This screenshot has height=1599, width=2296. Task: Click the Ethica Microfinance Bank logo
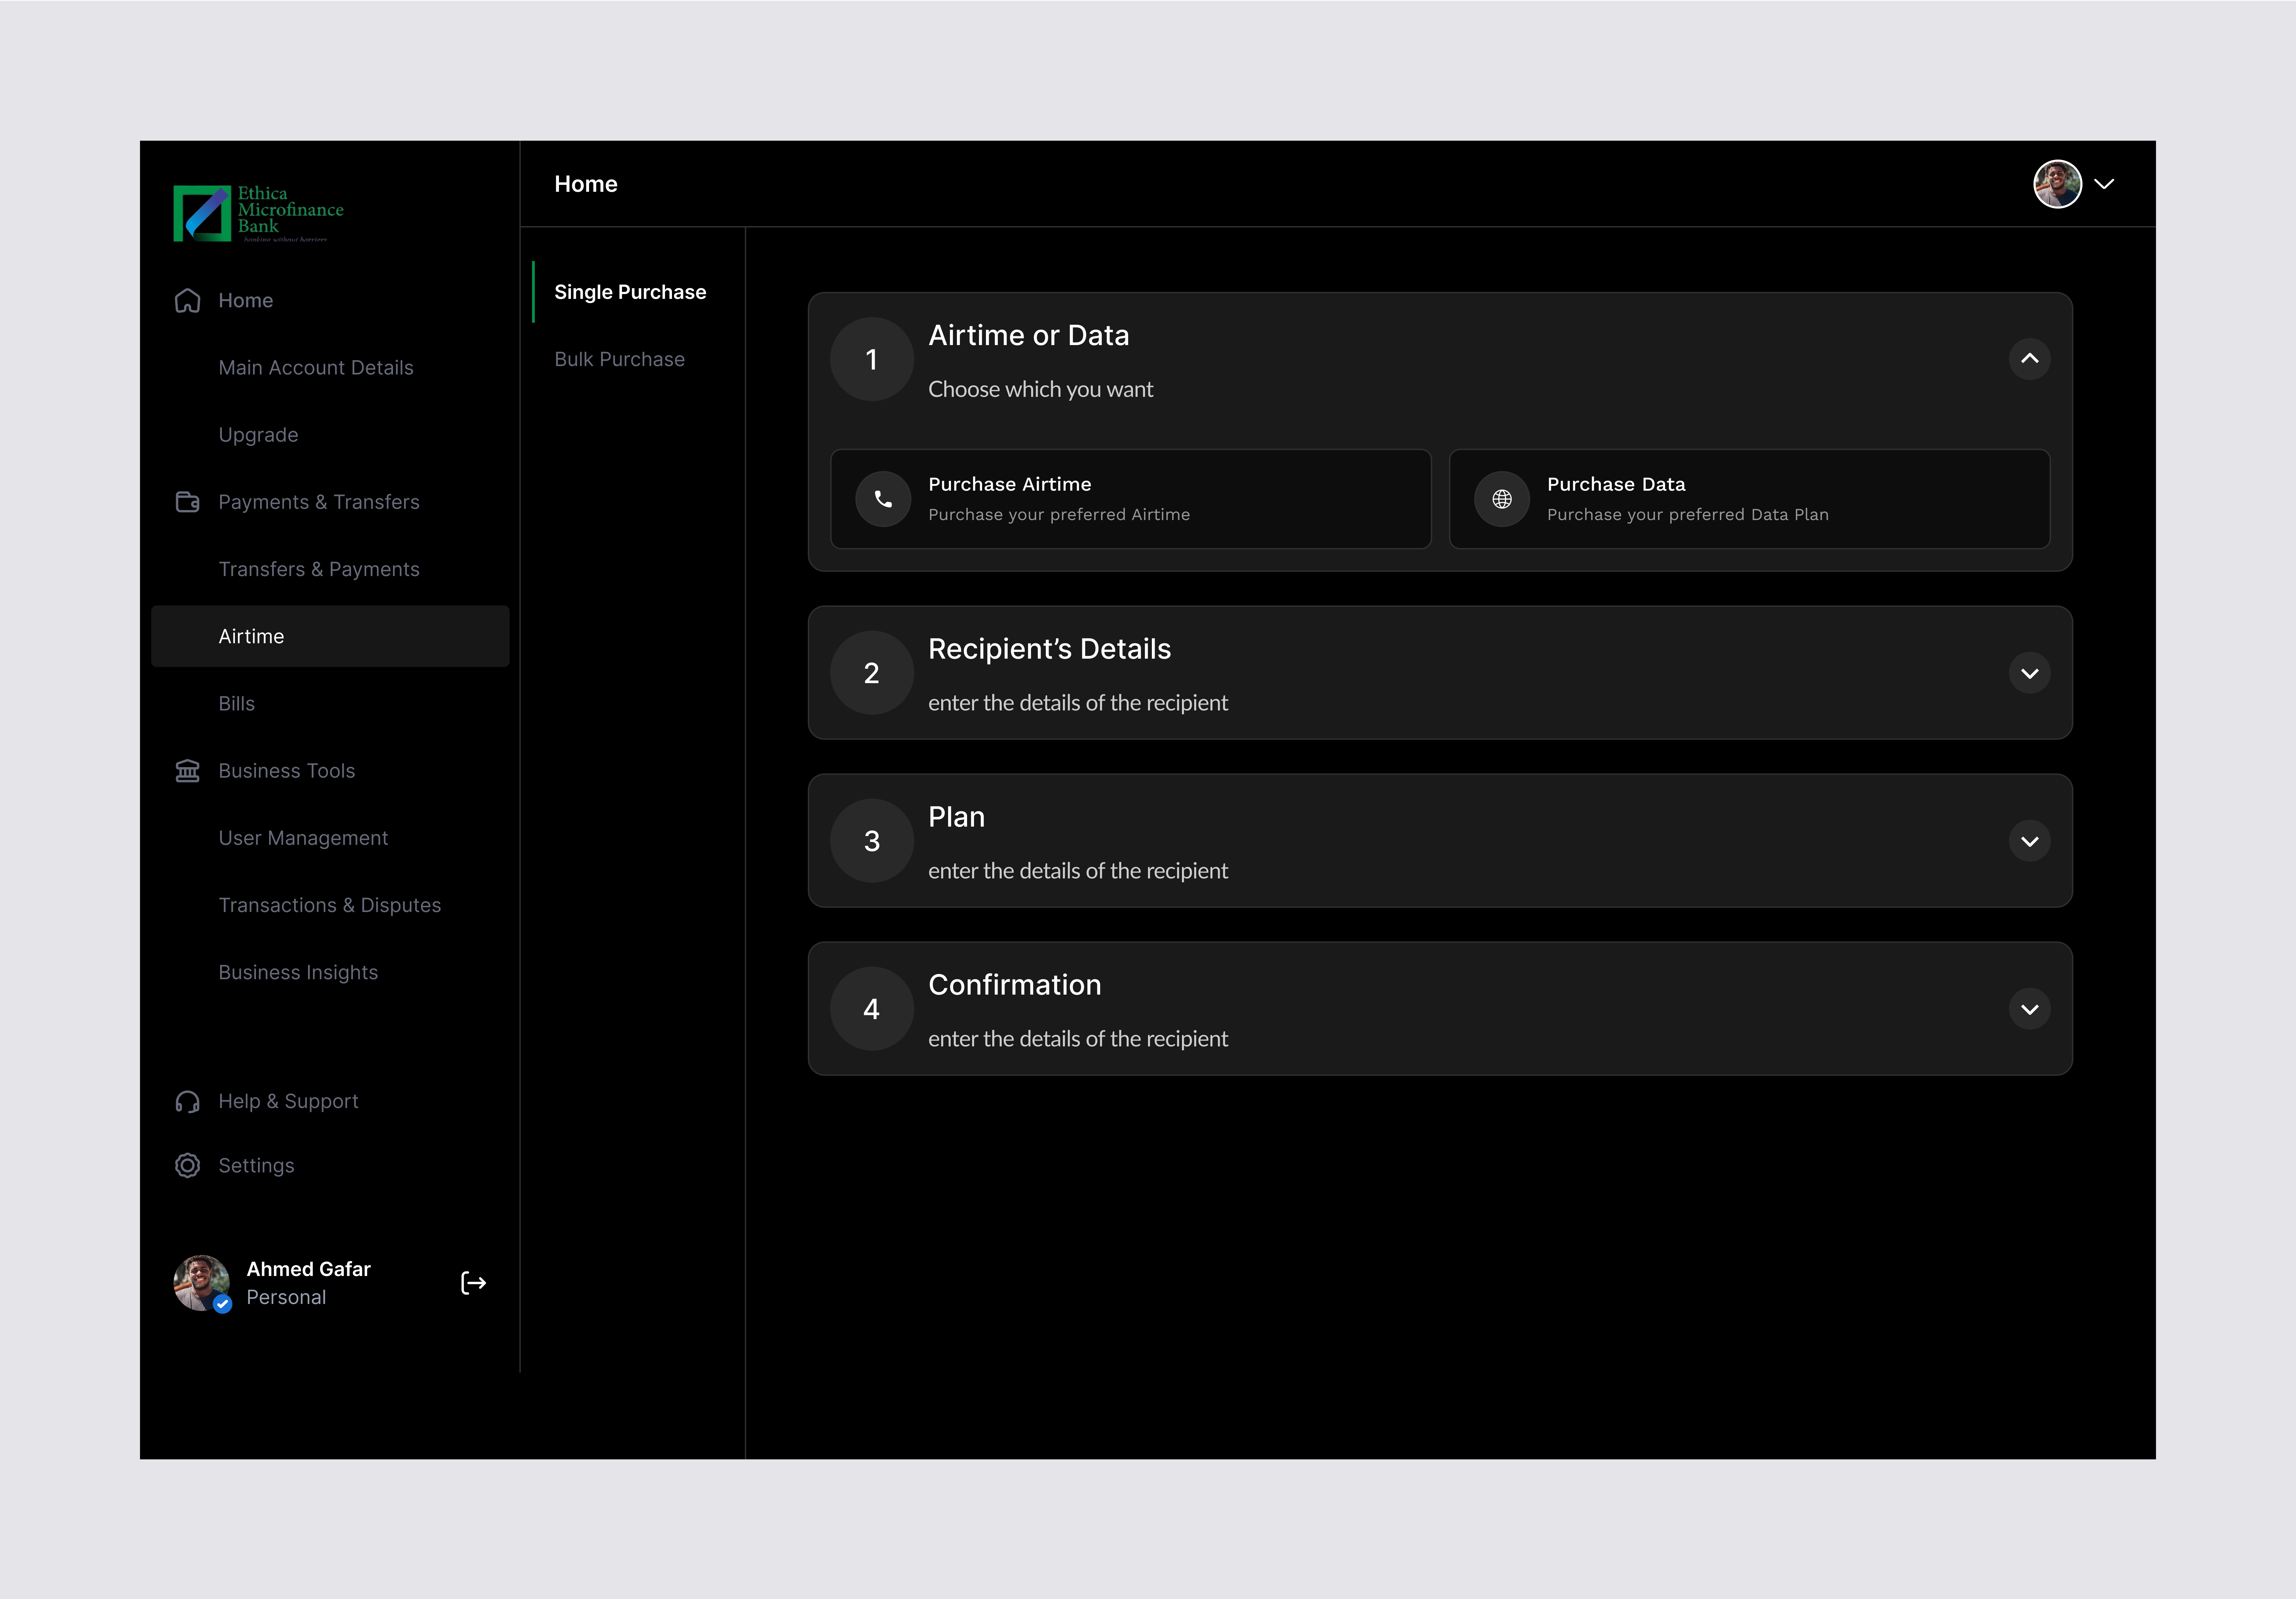tap(258, 213)
